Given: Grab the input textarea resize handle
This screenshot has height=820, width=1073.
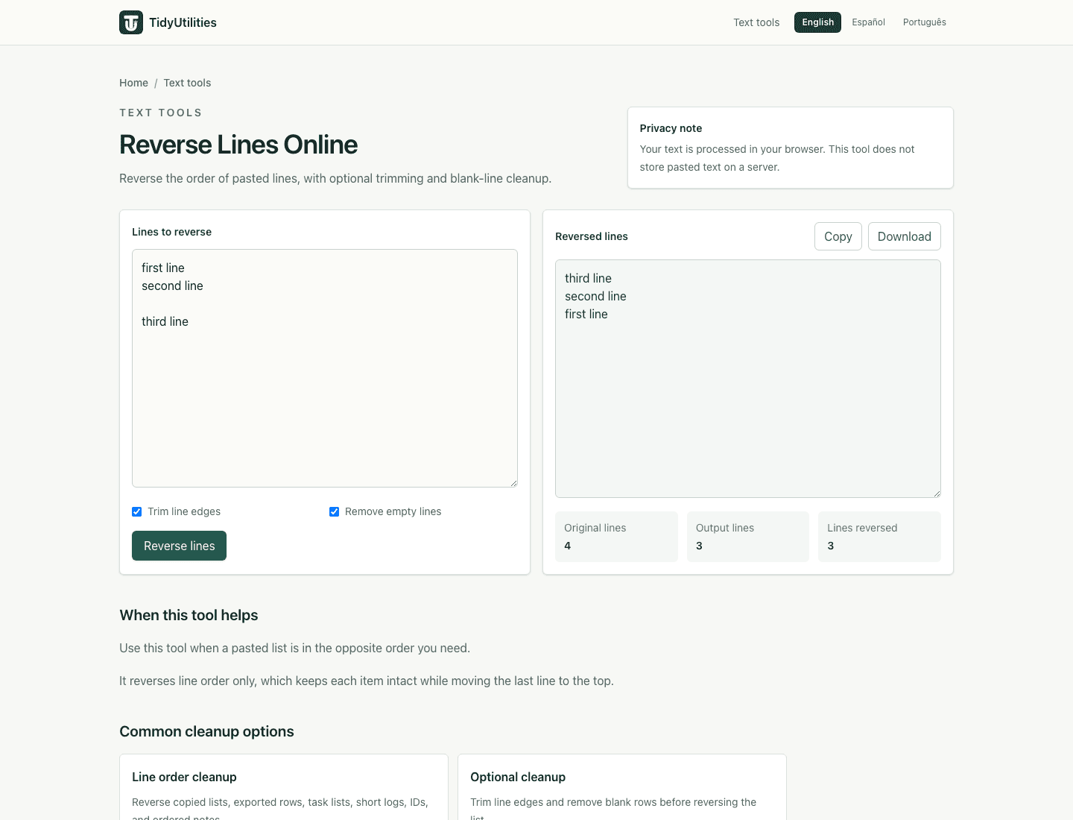Looking at the screenshot, I should click(513, 483).
